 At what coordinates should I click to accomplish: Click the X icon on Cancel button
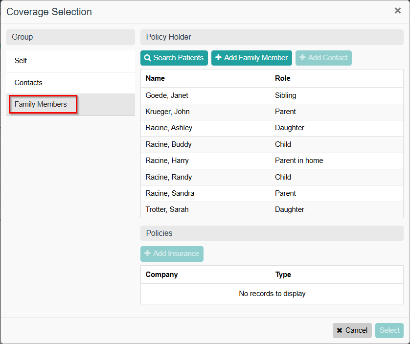[340, 330]
